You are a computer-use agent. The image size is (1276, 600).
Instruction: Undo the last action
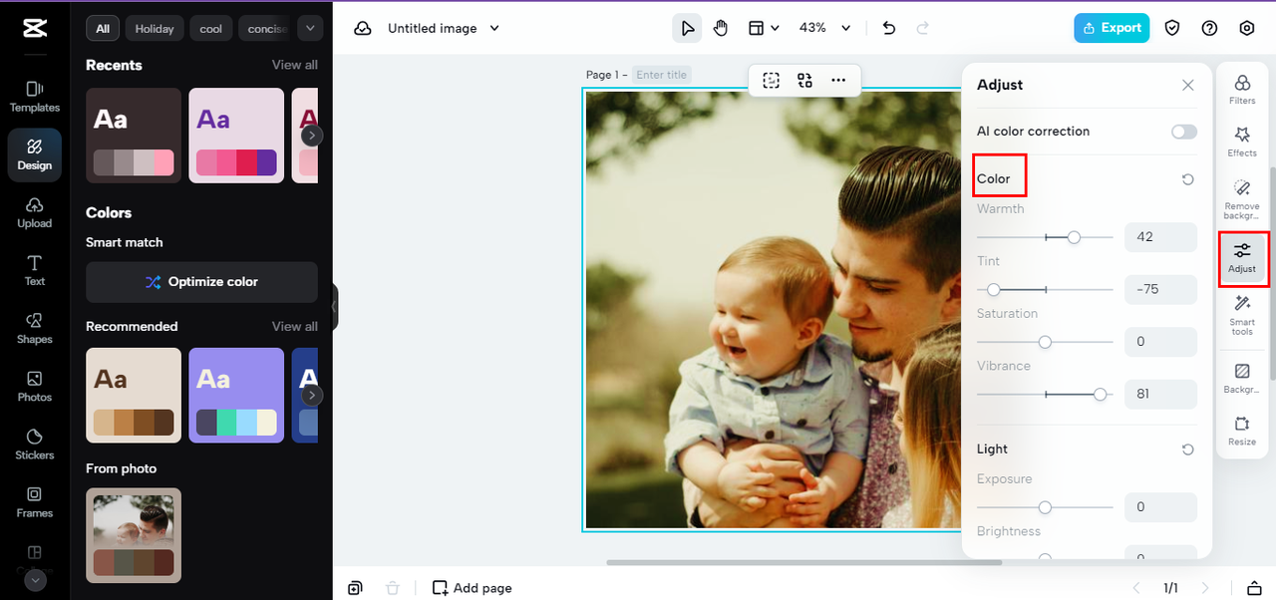coord(889,28)
